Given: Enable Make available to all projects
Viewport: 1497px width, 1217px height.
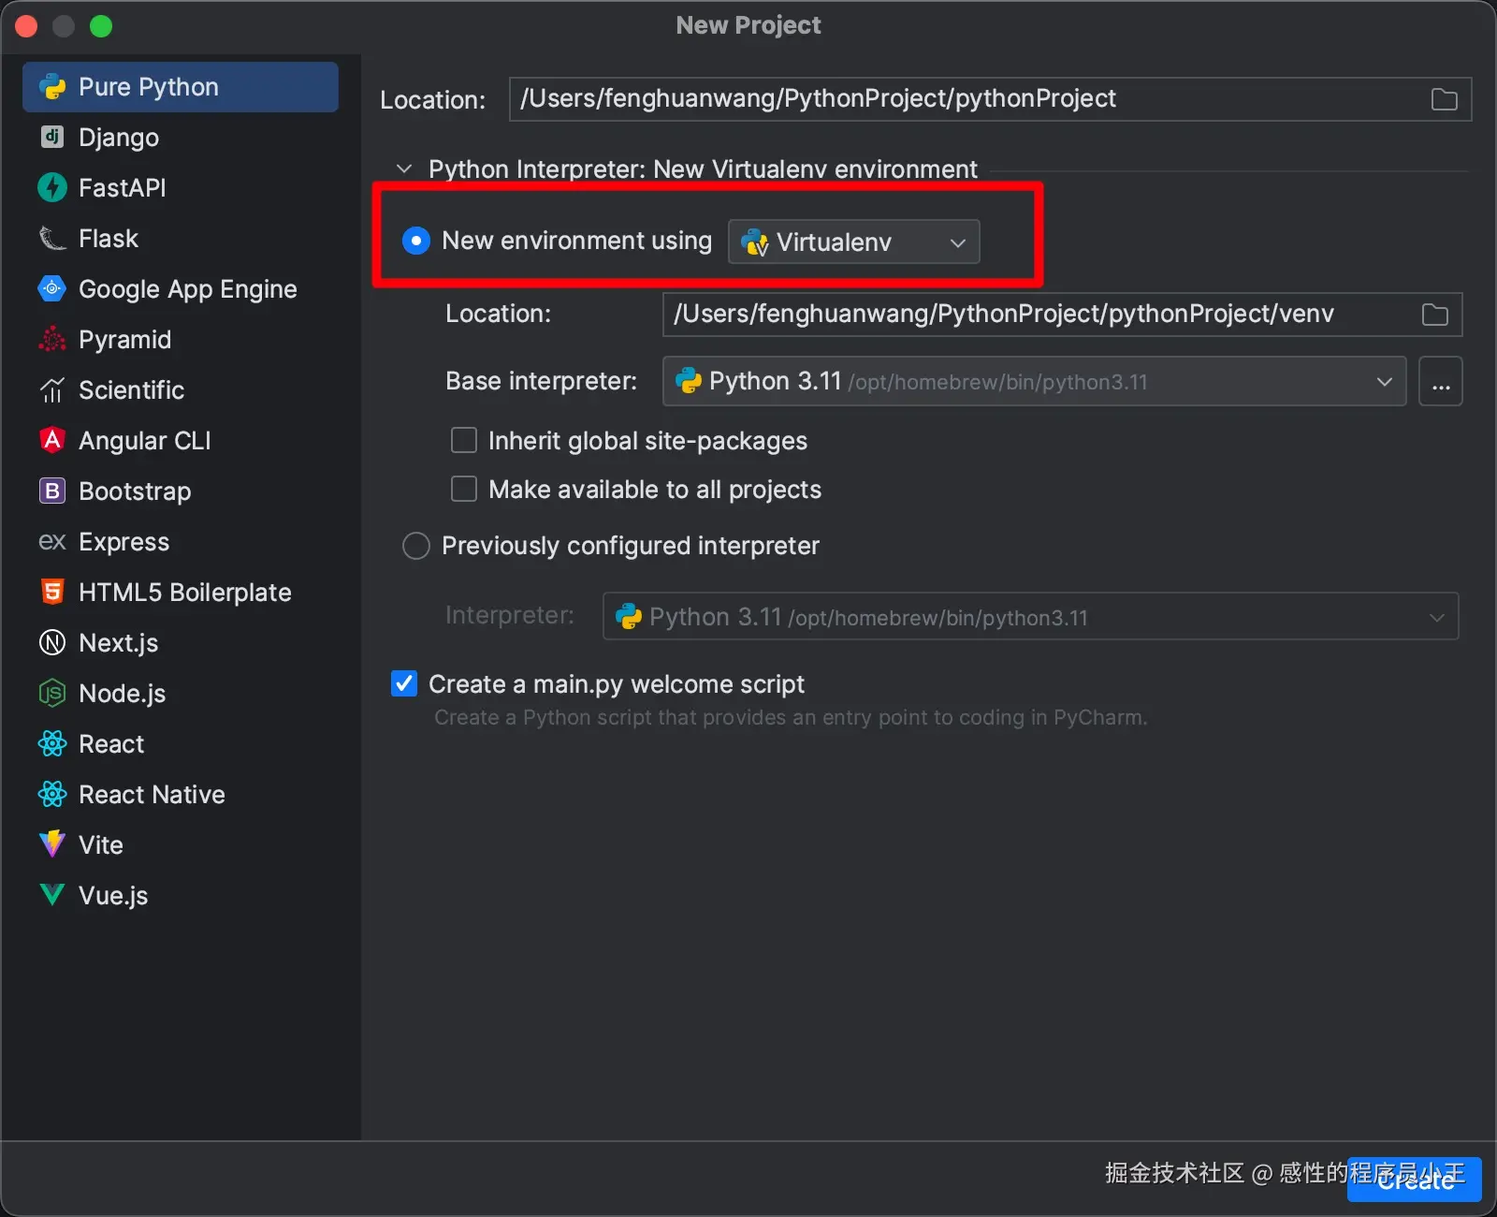Looking at the screenshot, I should (464, 489).
